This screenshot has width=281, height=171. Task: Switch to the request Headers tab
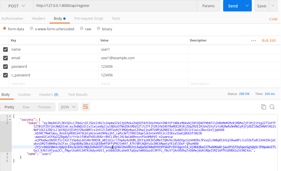pyautogui.click(x=38, y=19)
